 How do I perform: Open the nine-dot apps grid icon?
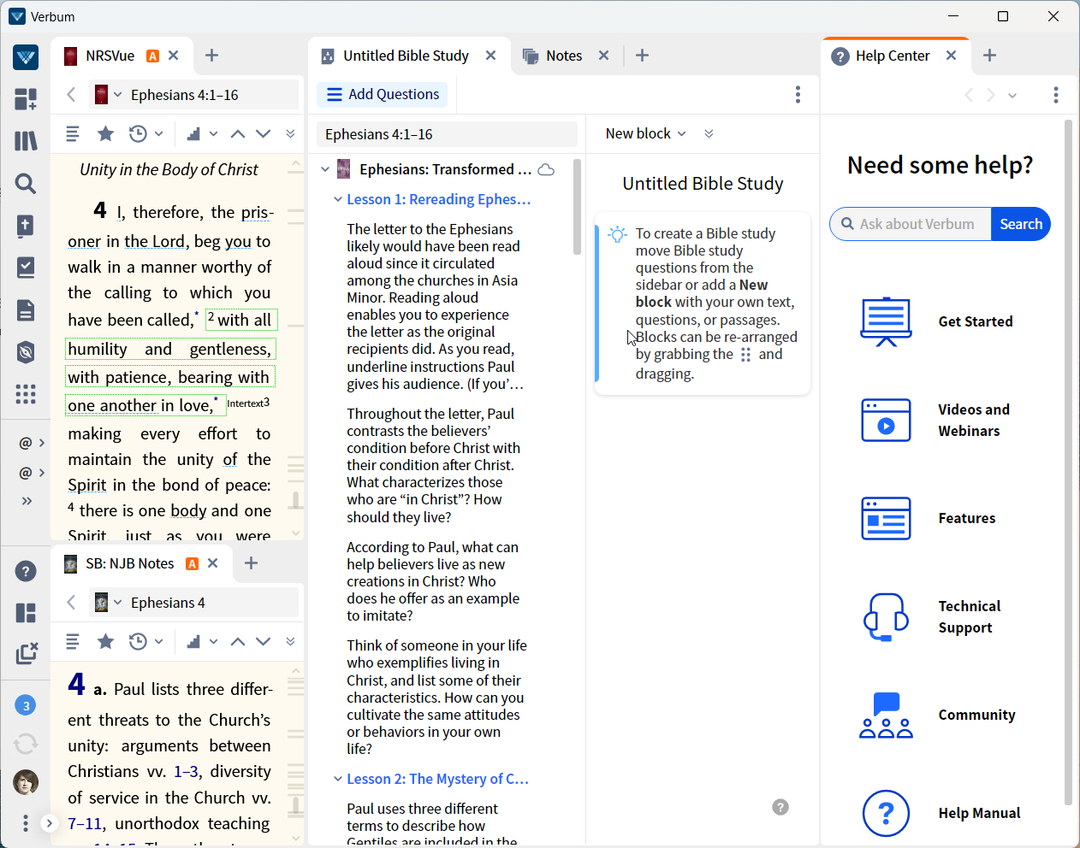pos(26,394)
